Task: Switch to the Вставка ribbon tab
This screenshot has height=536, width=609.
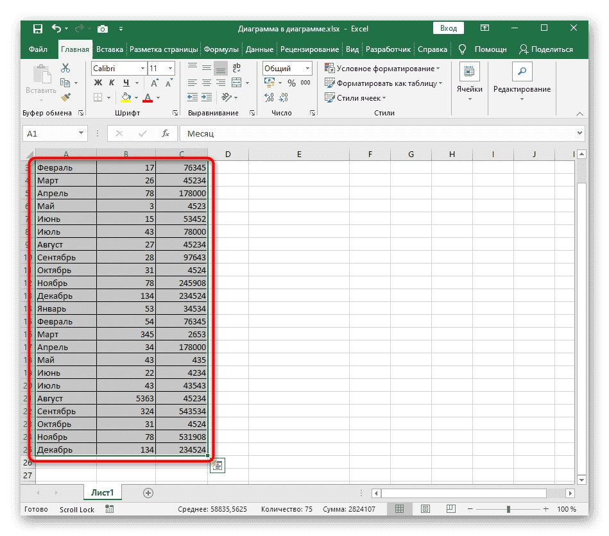Action: (x=110, y=49)
